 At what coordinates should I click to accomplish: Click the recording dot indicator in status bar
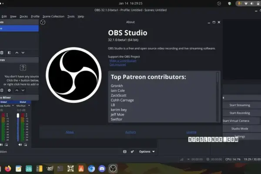coord(208,159)
